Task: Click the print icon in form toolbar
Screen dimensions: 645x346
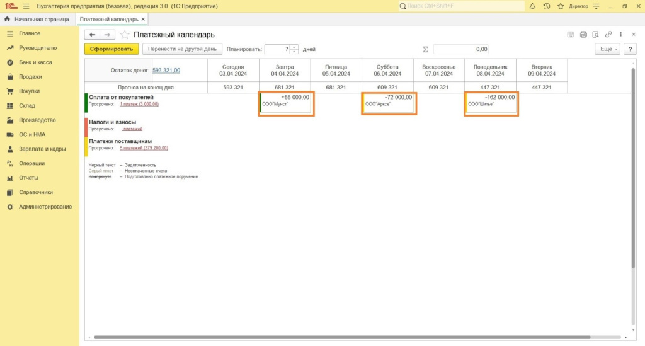Action: [x=583, y=34]
